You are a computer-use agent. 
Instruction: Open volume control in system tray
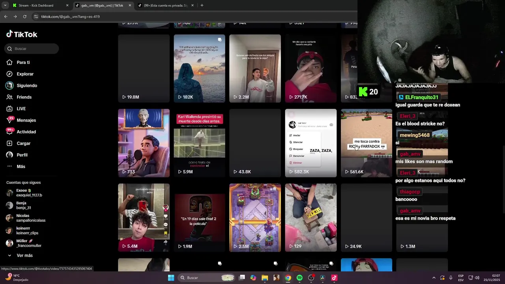[477, 278]
